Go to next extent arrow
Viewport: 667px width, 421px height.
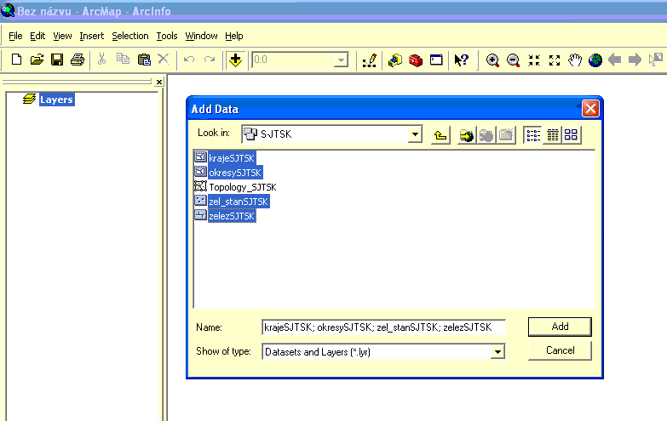(x=635, y=60)
